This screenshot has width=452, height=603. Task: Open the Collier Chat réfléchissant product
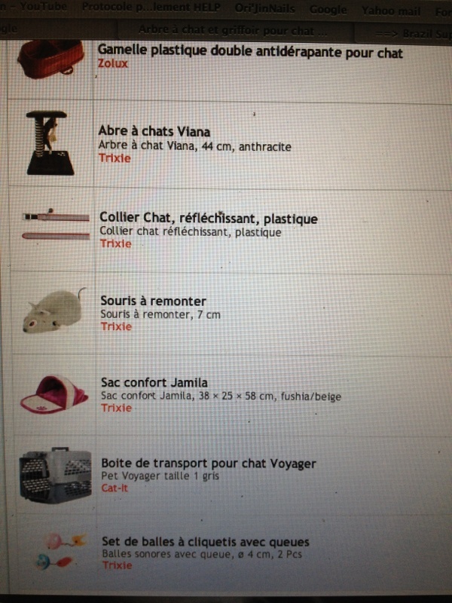coord(209,218)
